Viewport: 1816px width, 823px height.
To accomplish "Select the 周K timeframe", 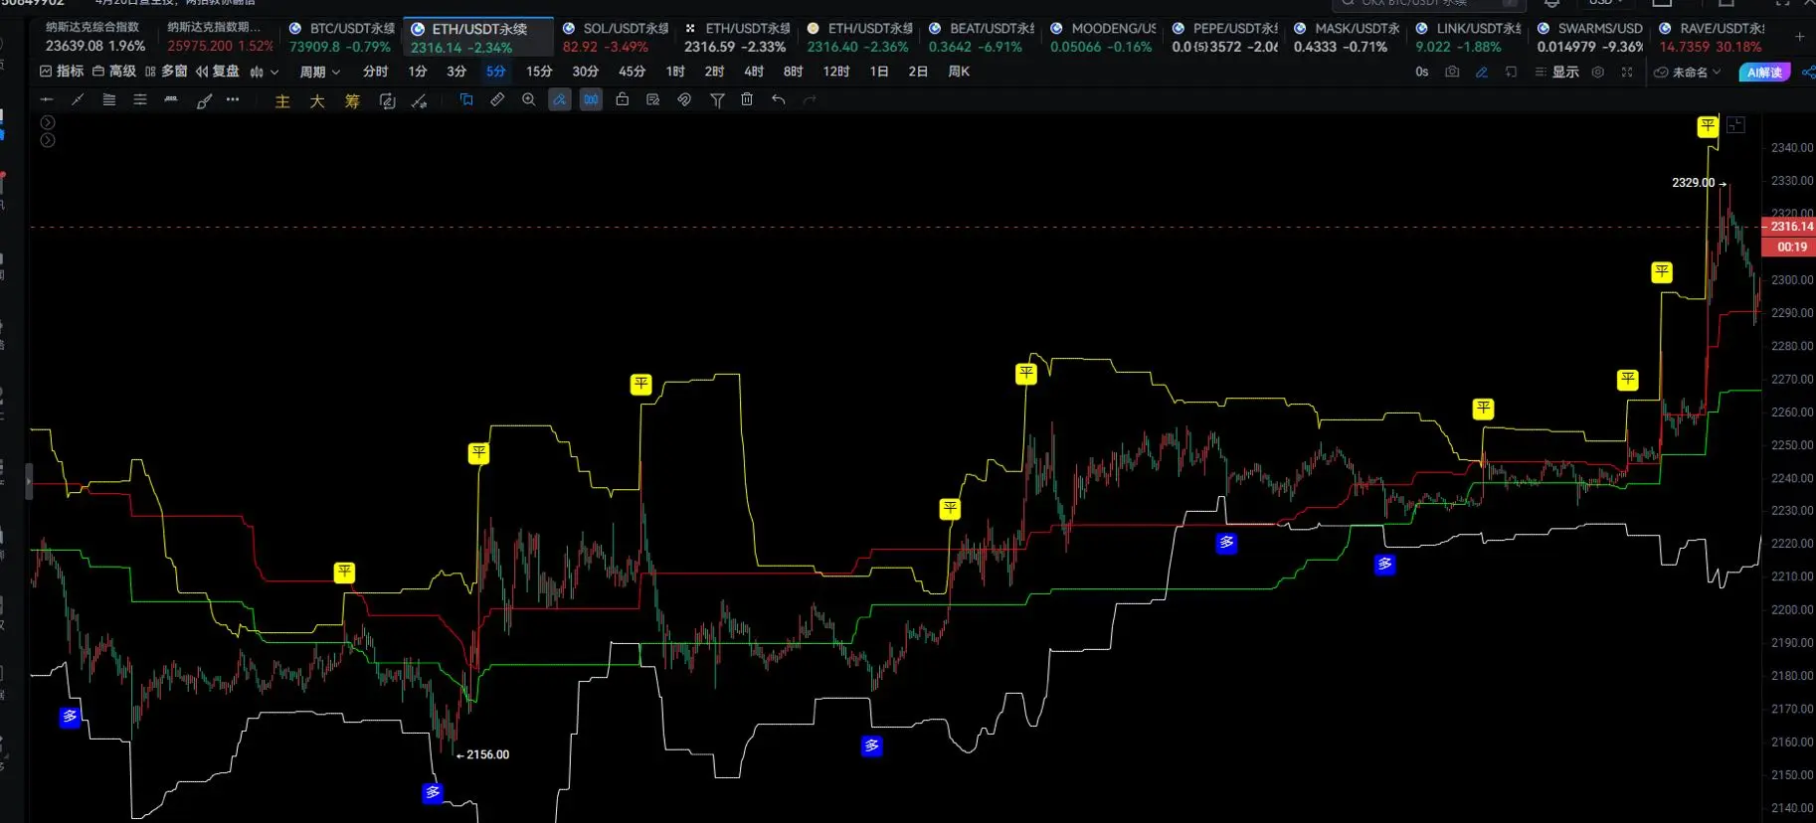I will pos(959,72).
